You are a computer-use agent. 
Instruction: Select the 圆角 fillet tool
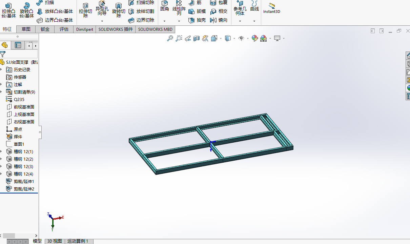click(165, 6)
